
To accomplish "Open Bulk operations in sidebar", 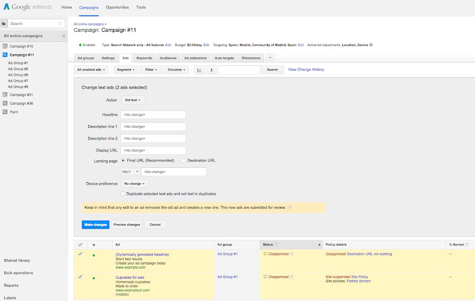I will [x=18, y=273].
